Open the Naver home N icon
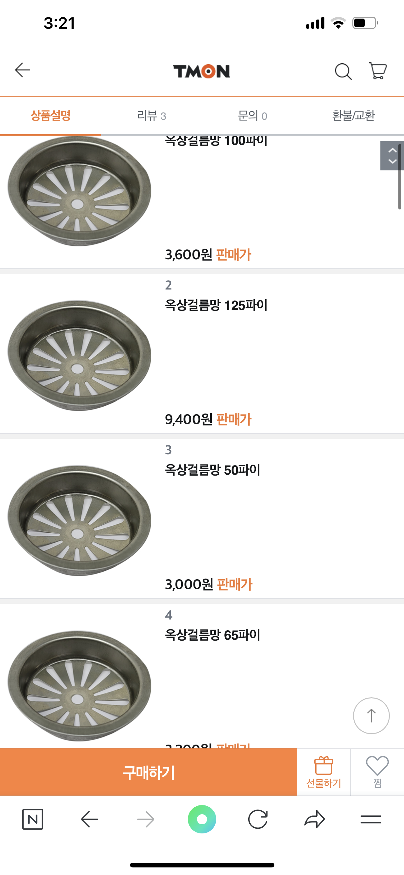 coord(32,819)
